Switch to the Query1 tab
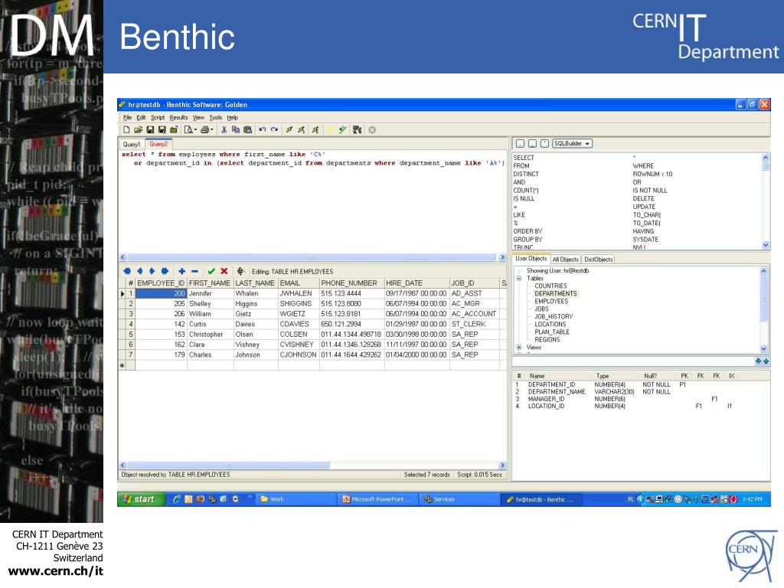This screenshot has height=588, width=784. (132, 145)
